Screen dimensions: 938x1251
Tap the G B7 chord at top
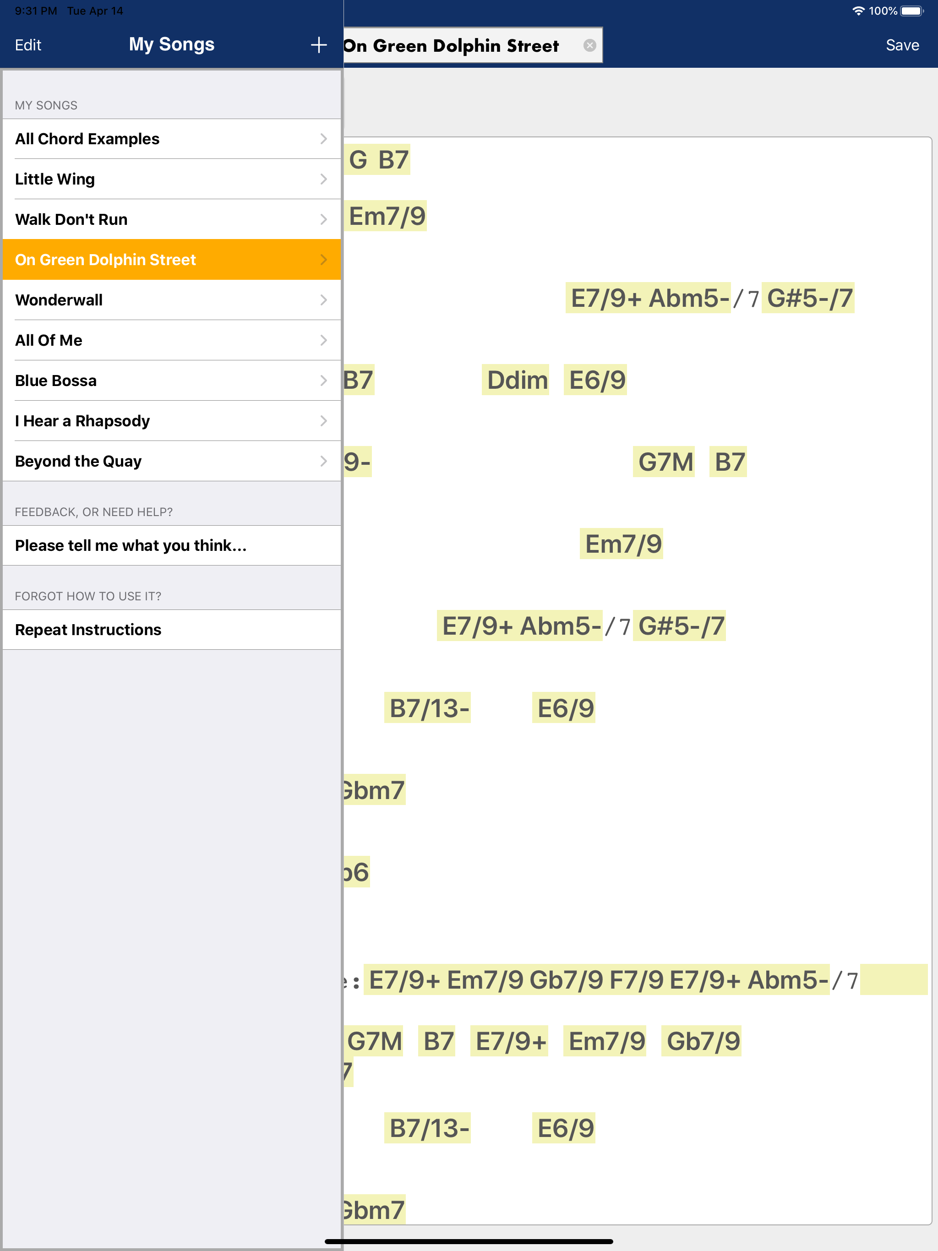coord(377,159)
